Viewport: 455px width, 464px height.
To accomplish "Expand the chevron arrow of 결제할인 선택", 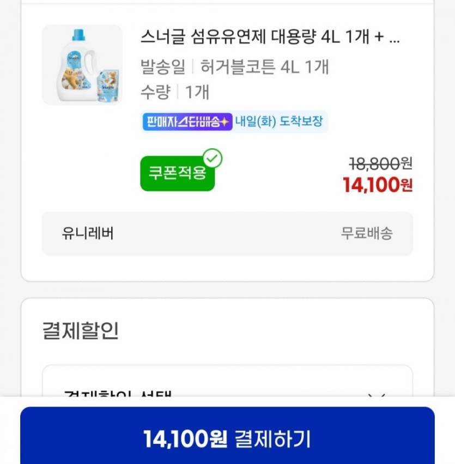I will (x=377, y=393).
